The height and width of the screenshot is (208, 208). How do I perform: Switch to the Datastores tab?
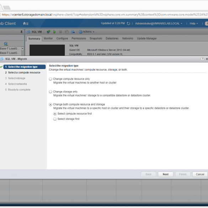pos(112,38)
